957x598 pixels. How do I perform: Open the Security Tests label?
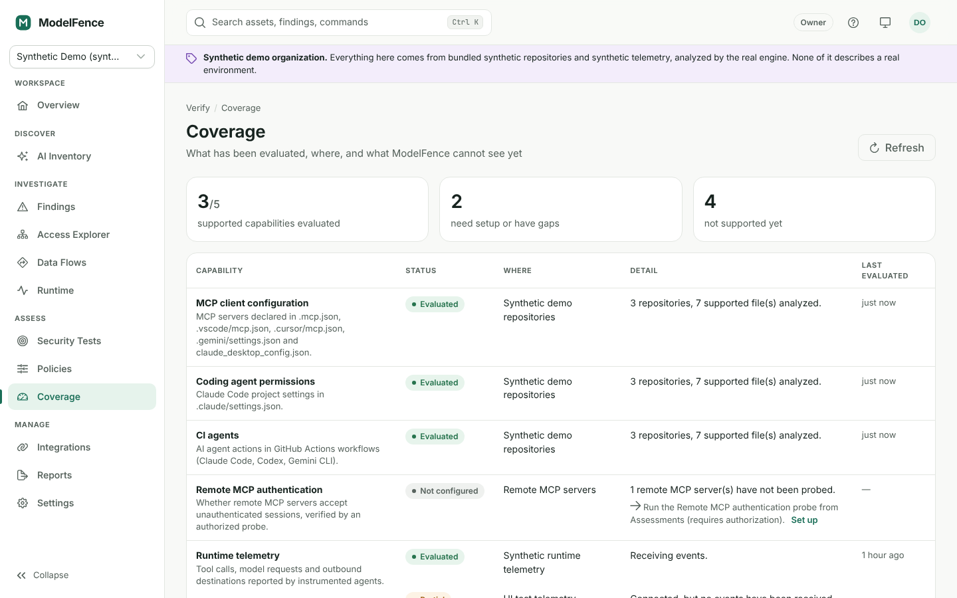[x=69, y=341]
